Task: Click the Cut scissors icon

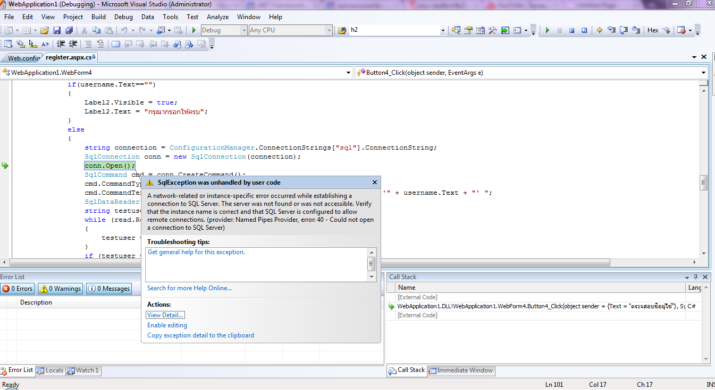Action: click(84, 30)
